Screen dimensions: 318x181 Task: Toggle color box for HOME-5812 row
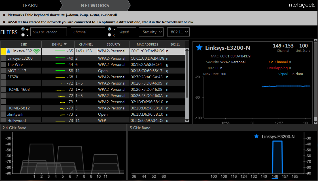click(x=3, y=108)
